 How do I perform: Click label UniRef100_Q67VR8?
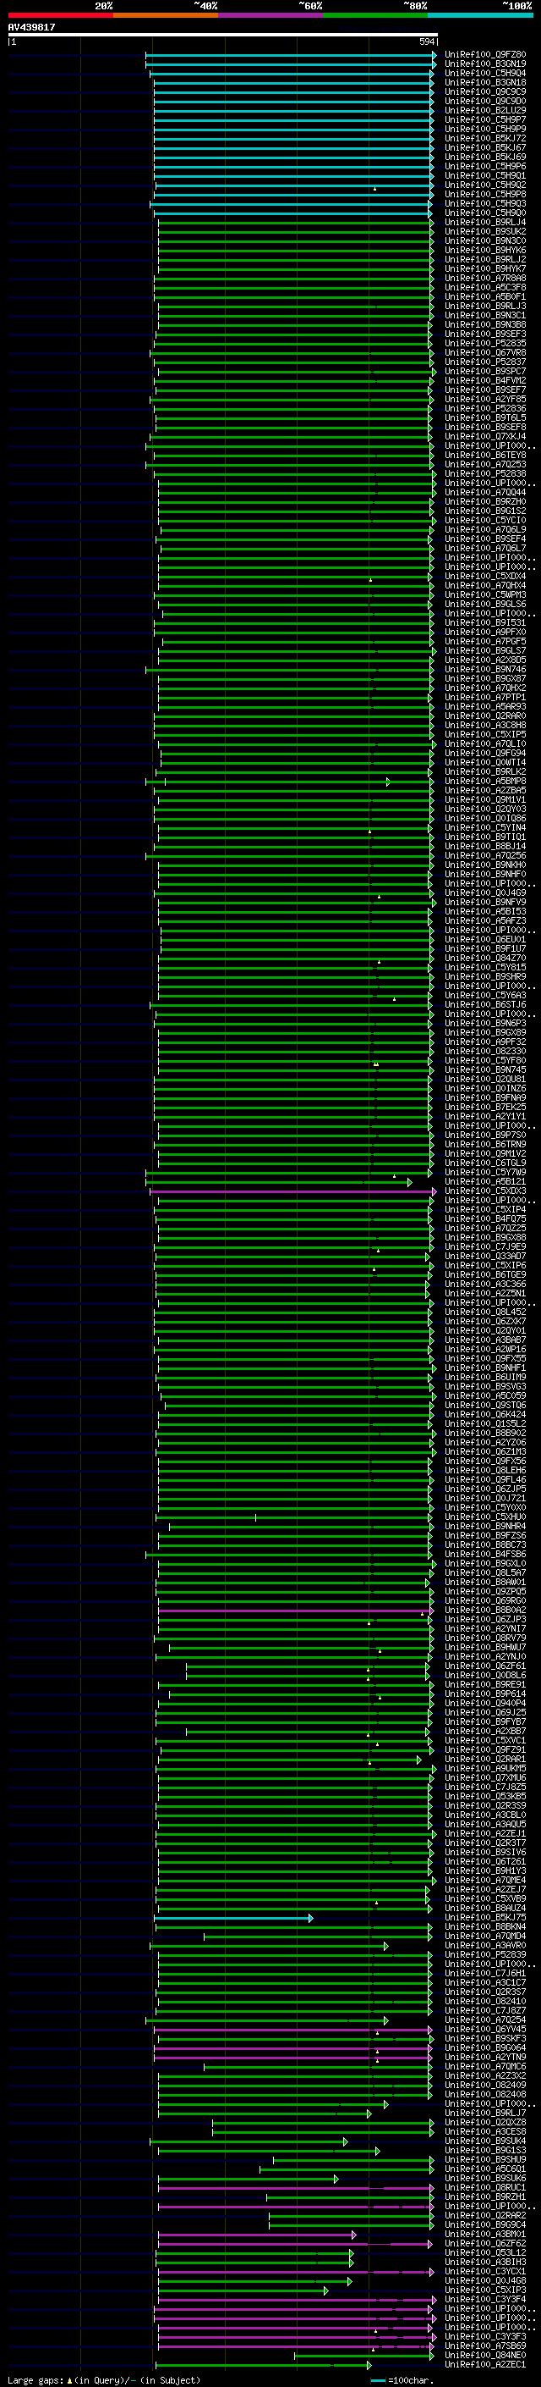(485, 352)
